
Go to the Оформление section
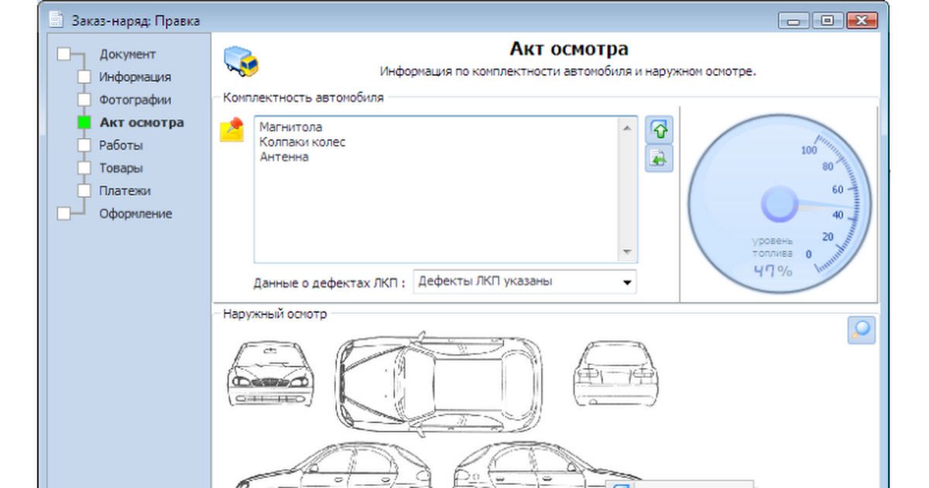tap(135, 214)
